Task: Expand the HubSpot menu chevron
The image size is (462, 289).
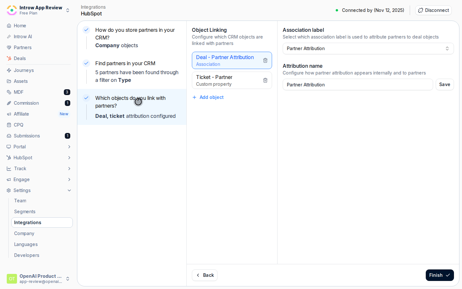Action: (x=69, y=158)
